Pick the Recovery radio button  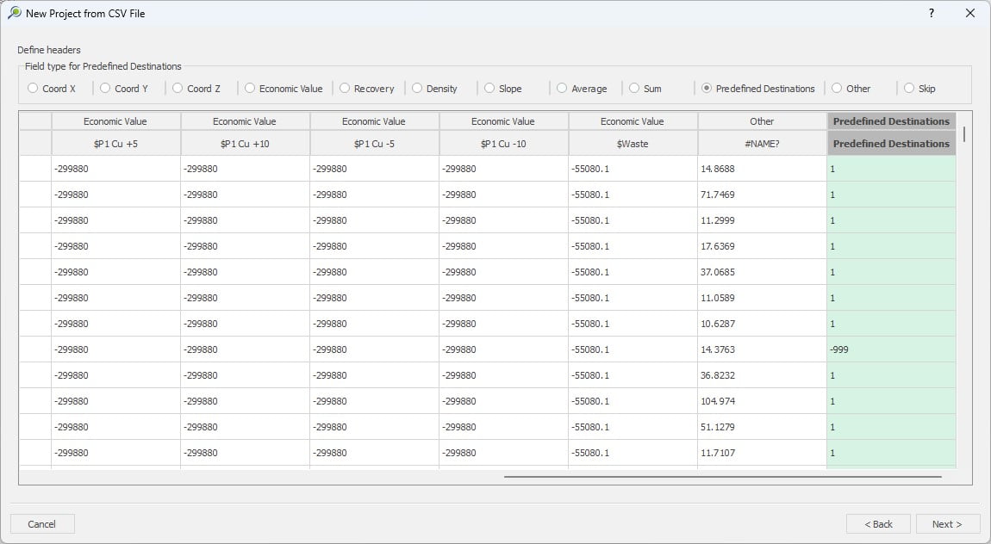click(x=345, y=88)
